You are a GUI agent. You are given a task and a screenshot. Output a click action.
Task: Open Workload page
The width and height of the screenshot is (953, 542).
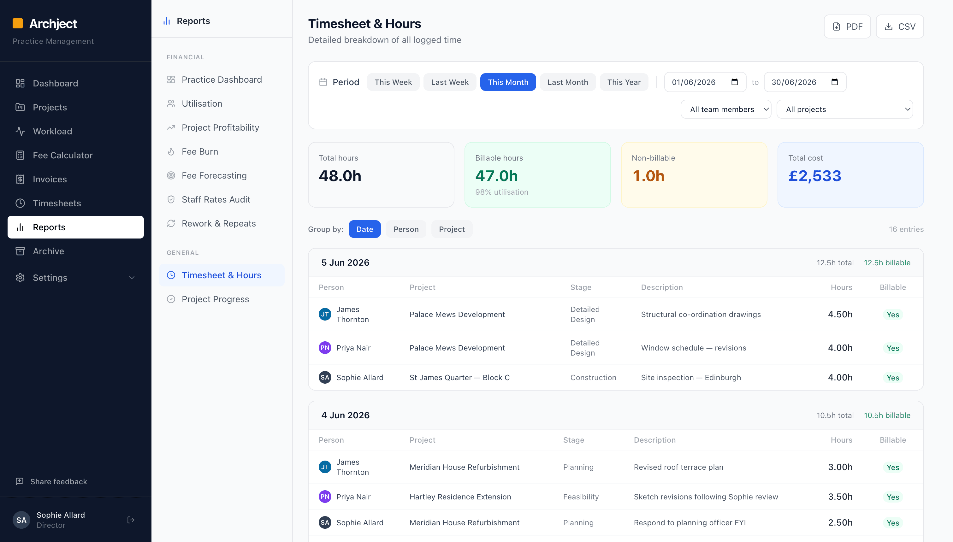click(x=75, y=131)
